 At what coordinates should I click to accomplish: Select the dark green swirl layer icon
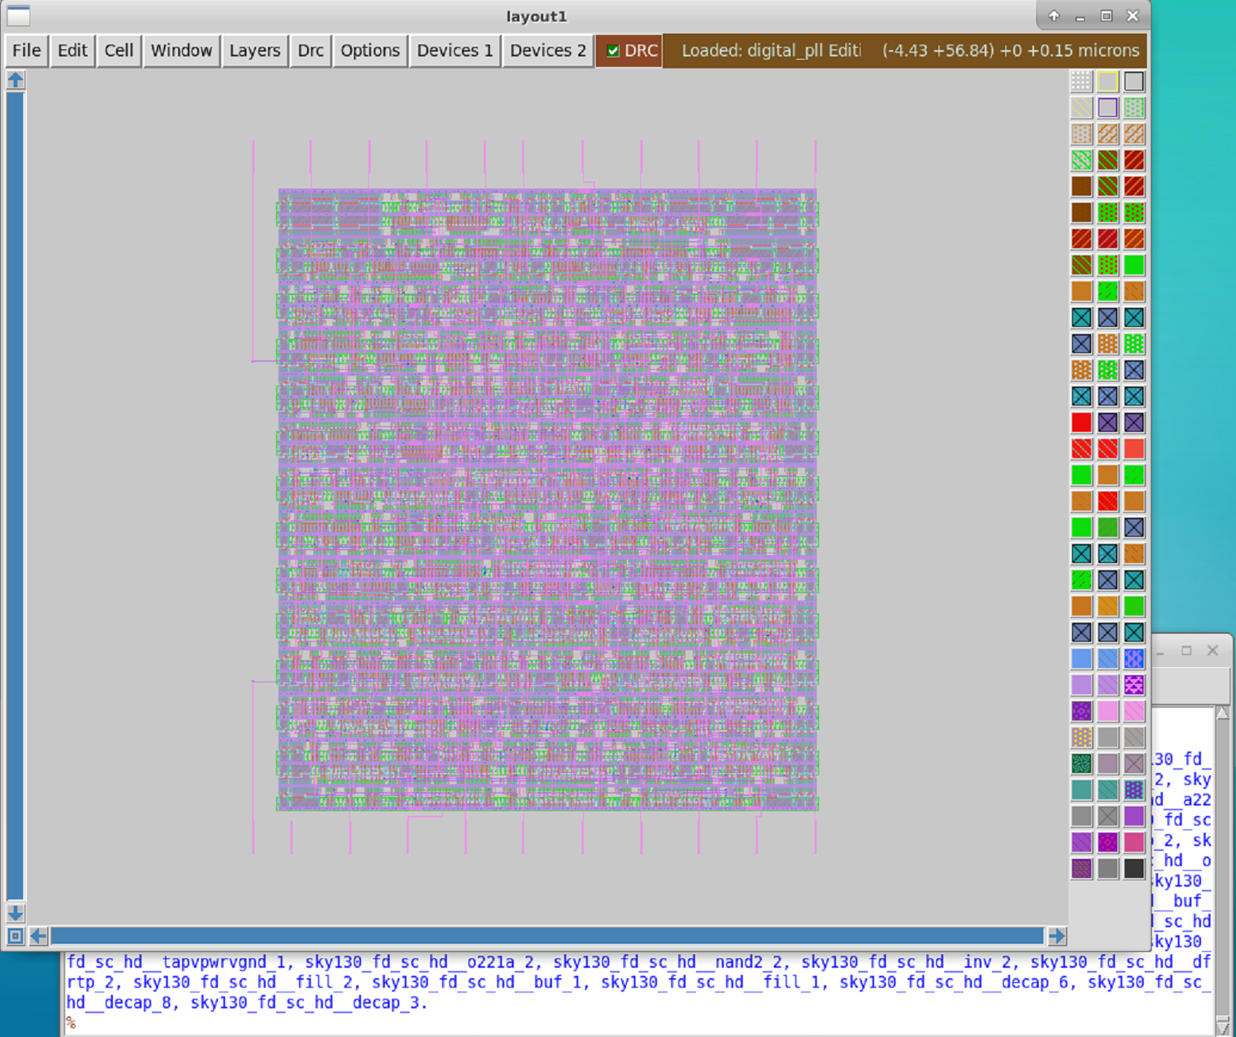[1082, 763]
